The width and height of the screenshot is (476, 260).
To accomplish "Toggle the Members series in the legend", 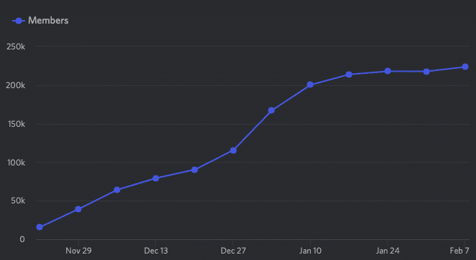I will (40, 21).
